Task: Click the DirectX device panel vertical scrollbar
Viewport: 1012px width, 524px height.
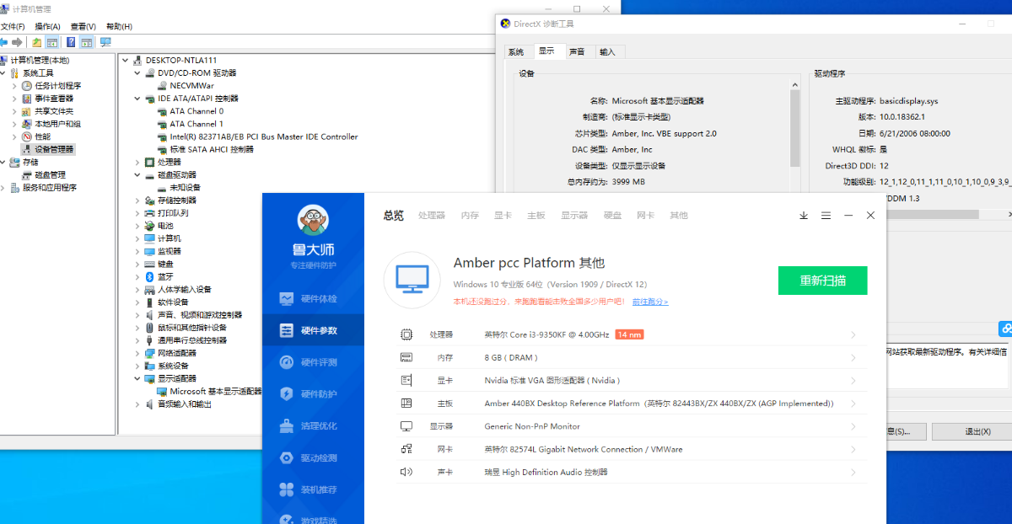Action: 794,128
